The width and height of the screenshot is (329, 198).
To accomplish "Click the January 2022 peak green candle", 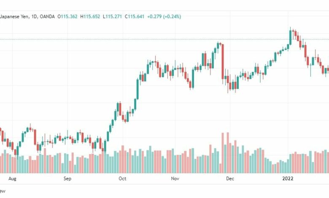I will coord(290,37).
